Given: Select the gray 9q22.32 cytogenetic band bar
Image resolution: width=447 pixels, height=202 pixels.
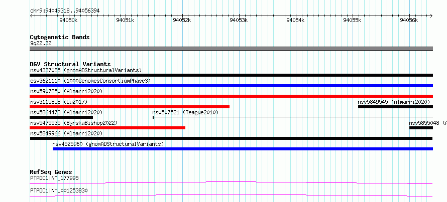Looking at the screenshot, I should pyautogui.click(x=232, y=49).
